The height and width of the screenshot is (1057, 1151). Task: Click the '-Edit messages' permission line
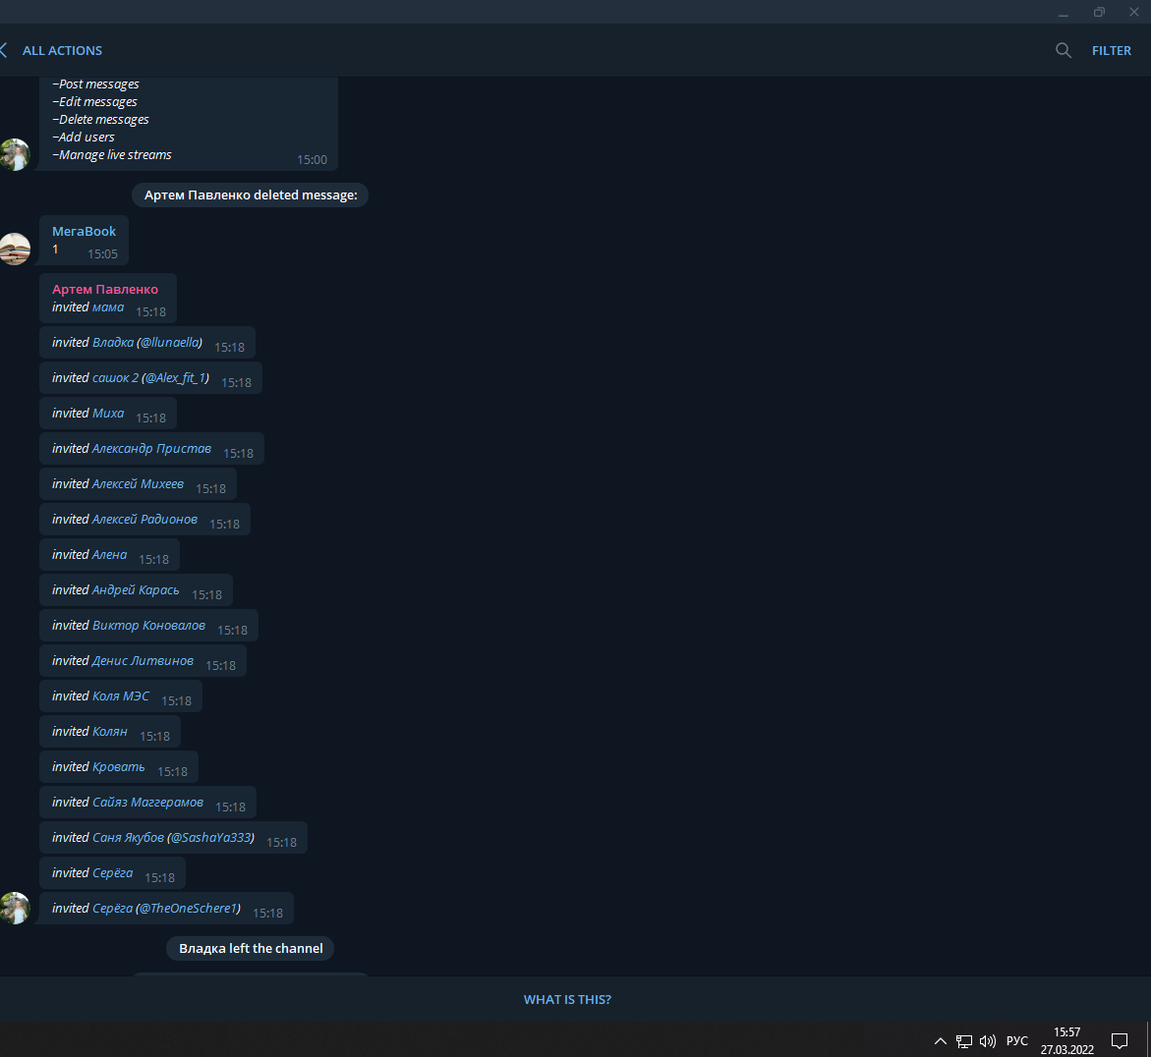94,102
